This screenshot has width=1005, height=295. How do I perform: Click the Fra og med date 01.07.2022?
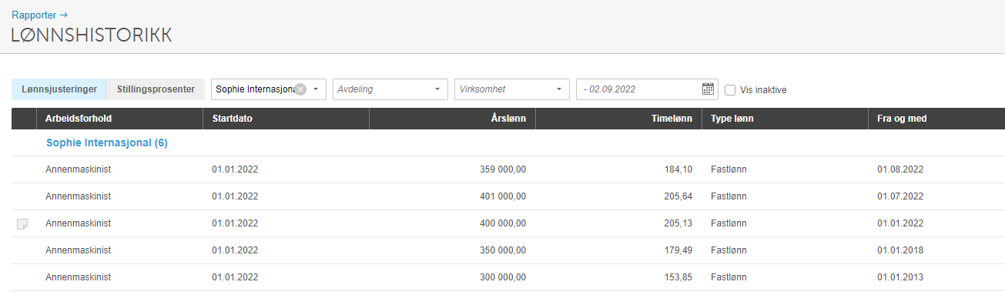pos(900,196)
